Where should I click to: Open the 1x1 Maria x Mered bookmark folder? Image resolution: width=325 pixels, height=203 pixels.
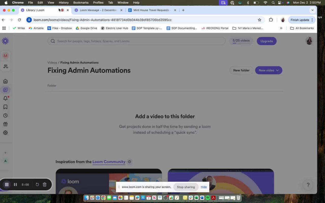click(x=248, y=28)
